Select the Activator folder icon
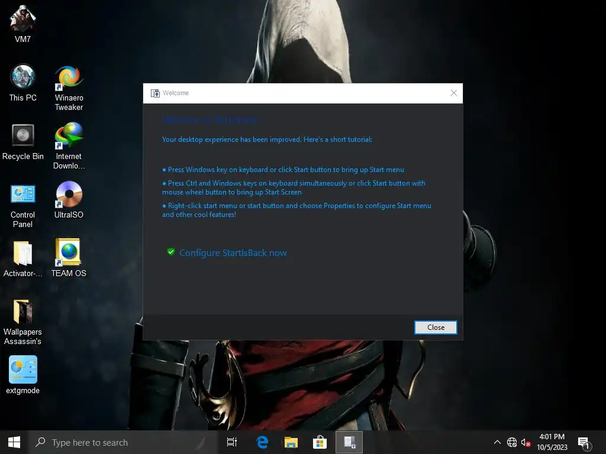This screenshot has height=454, width=606. pyautogui.click(x=23, y=259)
